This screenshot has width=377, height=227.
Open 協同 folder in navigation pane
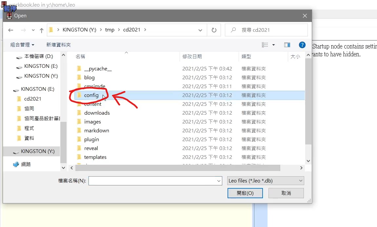tap(29, 108)
